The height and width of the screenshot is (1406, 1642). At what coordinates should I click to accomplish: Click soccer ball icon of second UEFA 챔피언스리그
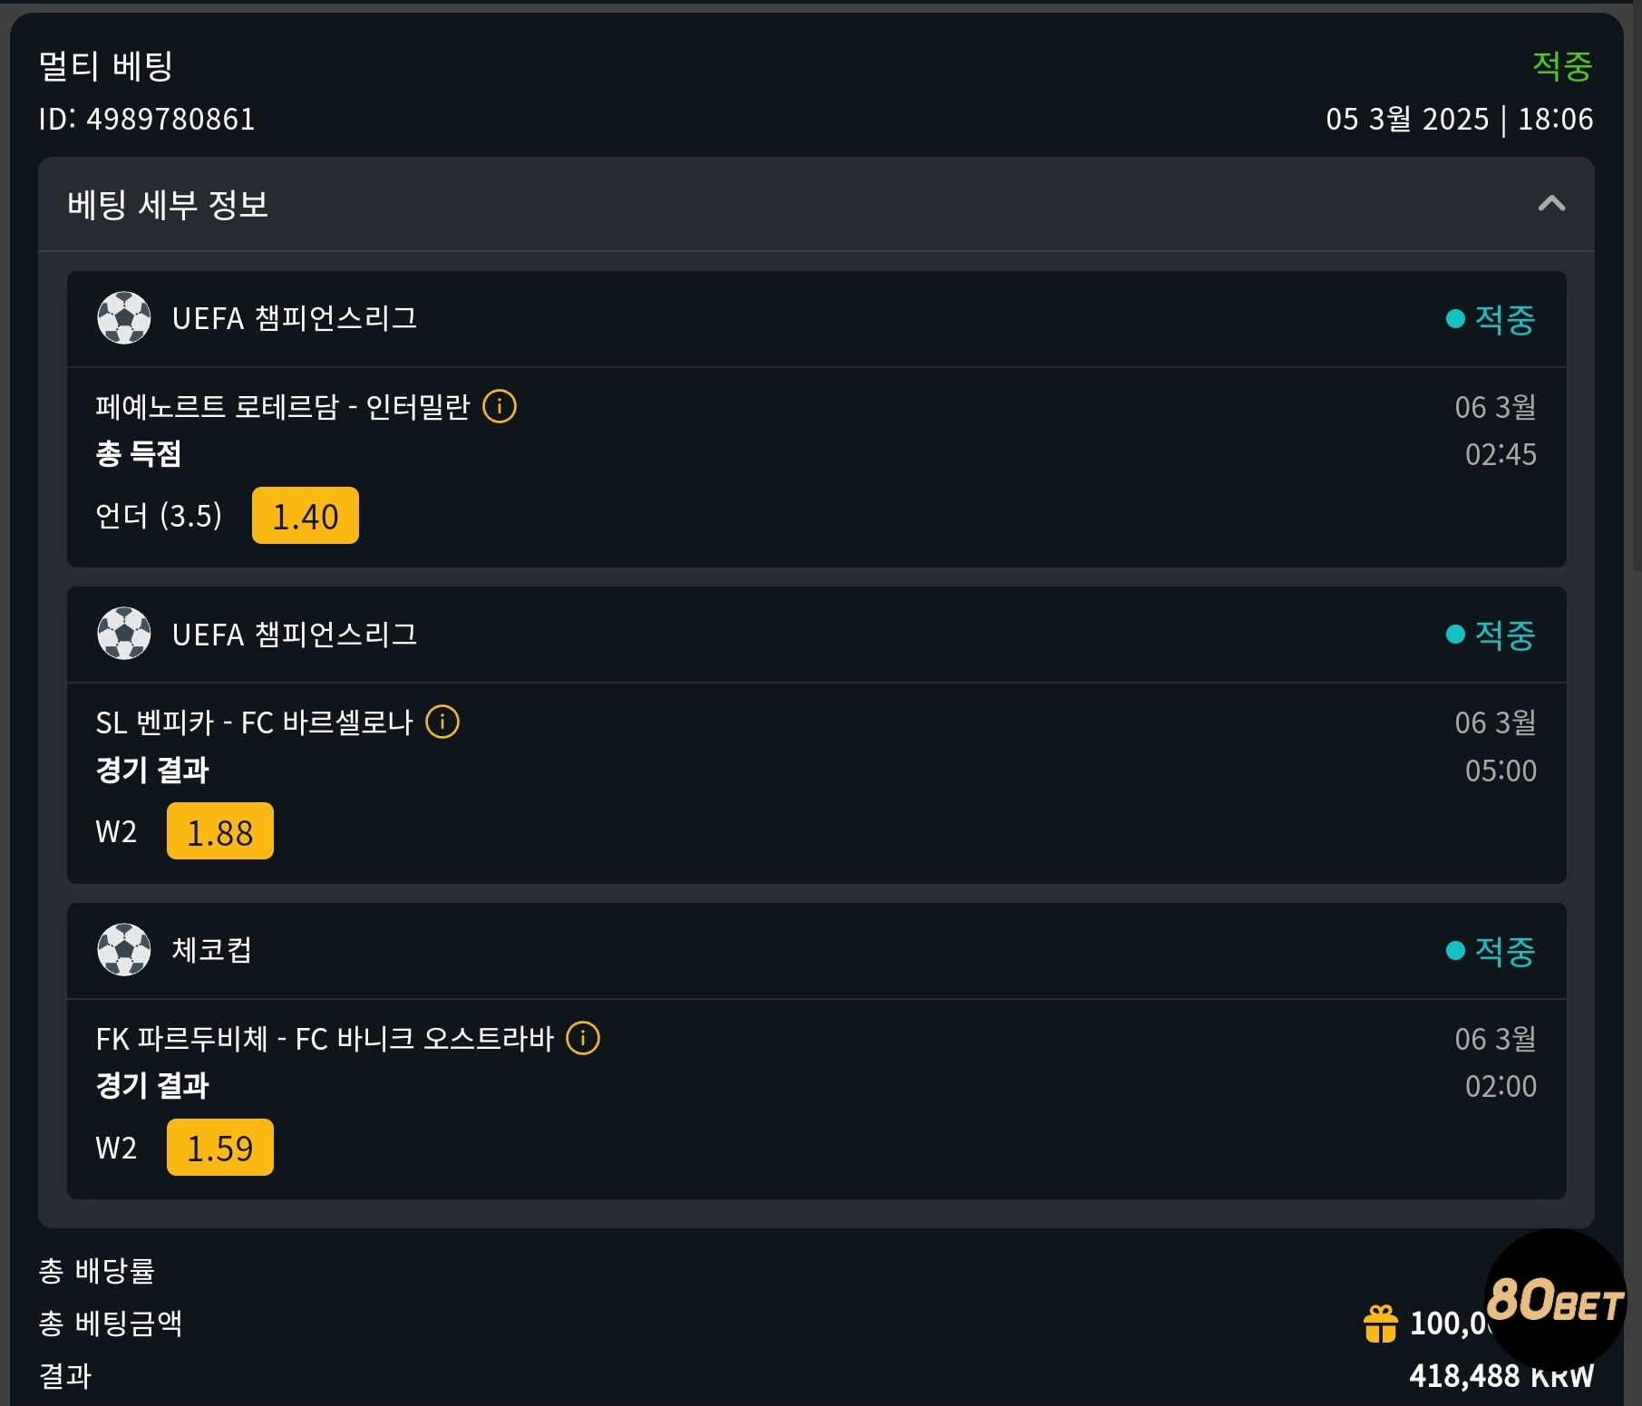pos(124,634)
